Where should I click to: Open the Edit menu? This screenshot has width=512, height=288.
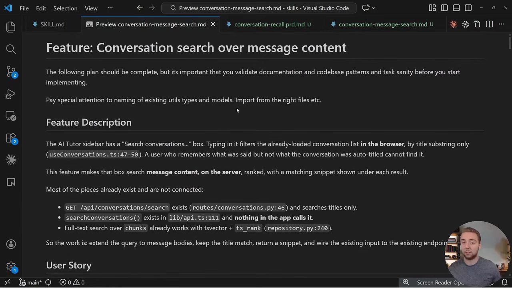(41, 8)
